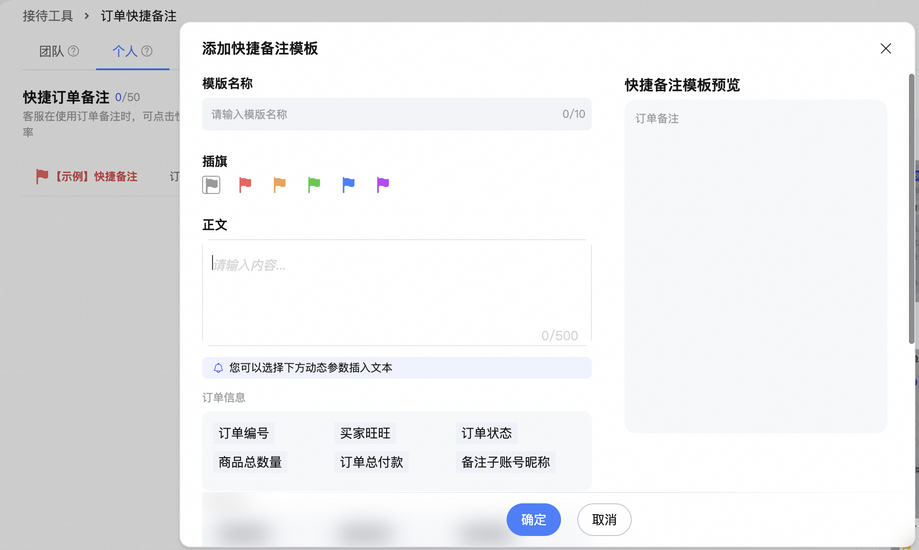Insert the 买家旺旺 parameter
The image size is (919, 550).
point(365,433)
